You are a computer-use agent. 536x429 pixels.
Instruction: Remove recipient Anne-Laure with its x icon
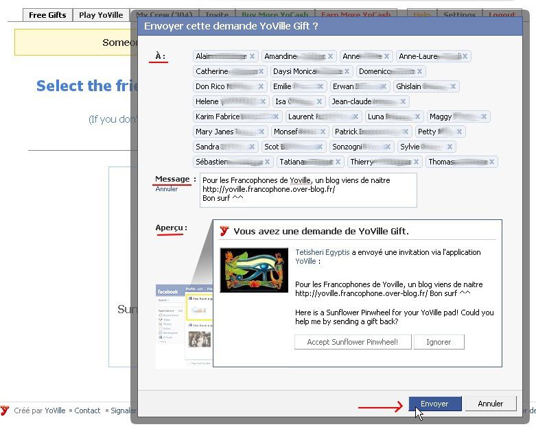click(465, 56)
